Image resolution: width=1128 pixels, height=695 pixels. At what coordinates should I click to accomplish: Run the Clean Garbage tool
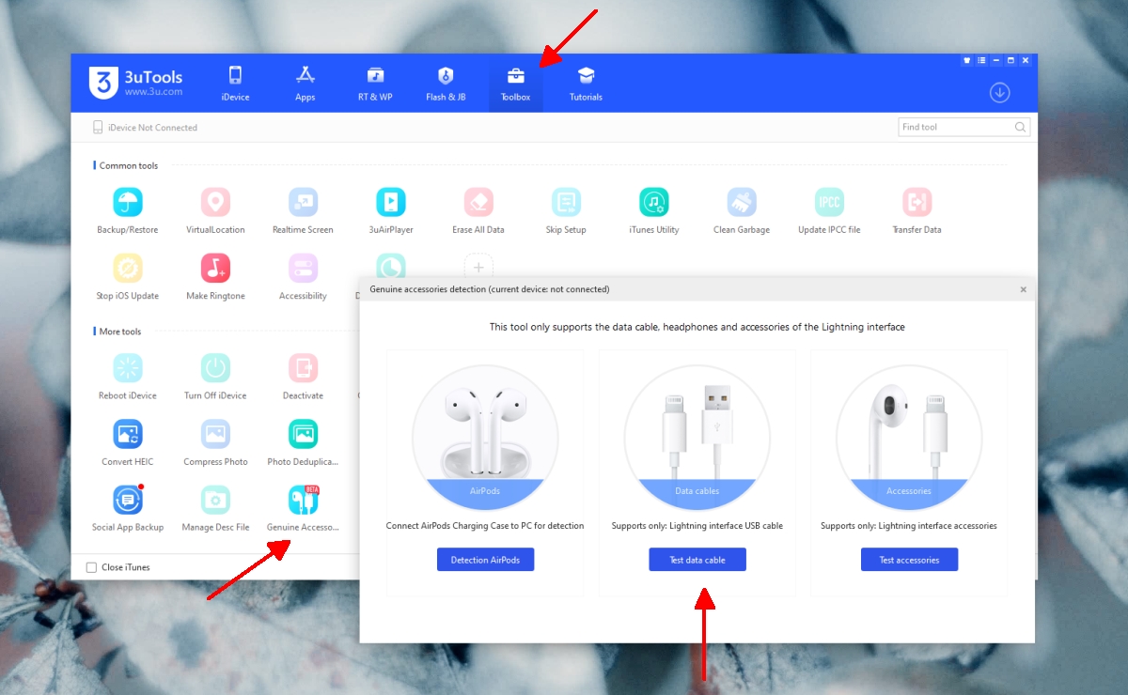[x=741, y=208]
